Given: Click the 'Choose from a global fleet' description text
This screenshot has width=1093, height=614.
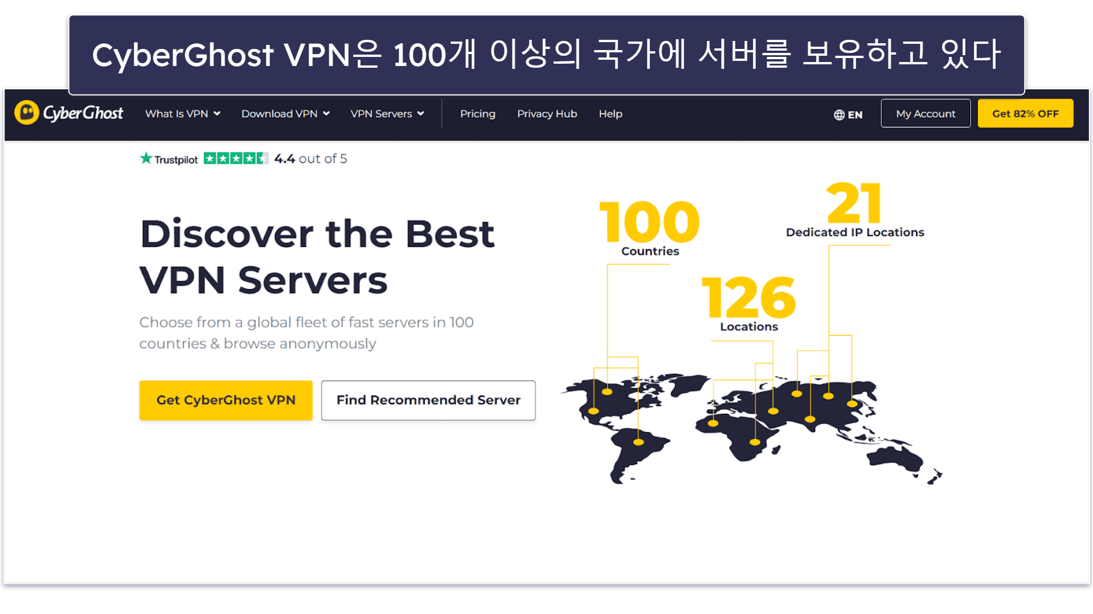Looking at the screenshot, I should [306, 333].
